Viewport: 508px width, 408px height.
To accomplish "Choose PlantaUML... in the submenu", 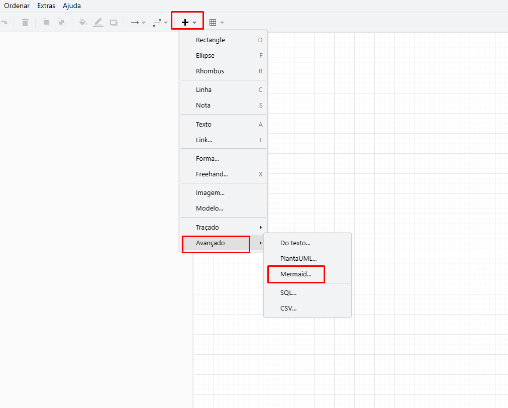I will pos(298,259).
